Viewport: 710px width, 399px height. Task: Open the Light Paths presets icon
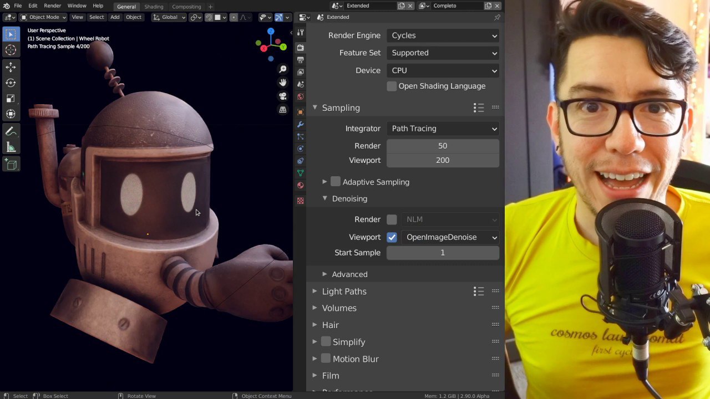pyautogui.click(x=479, y=291)
